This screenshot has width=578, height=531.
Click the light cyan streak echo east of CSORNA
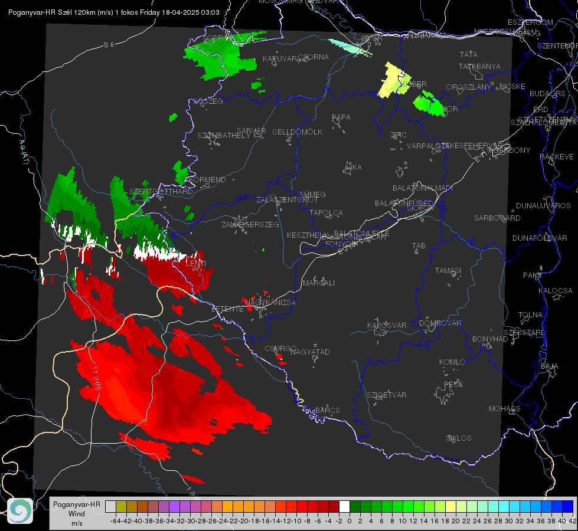[x=350, y=48]
